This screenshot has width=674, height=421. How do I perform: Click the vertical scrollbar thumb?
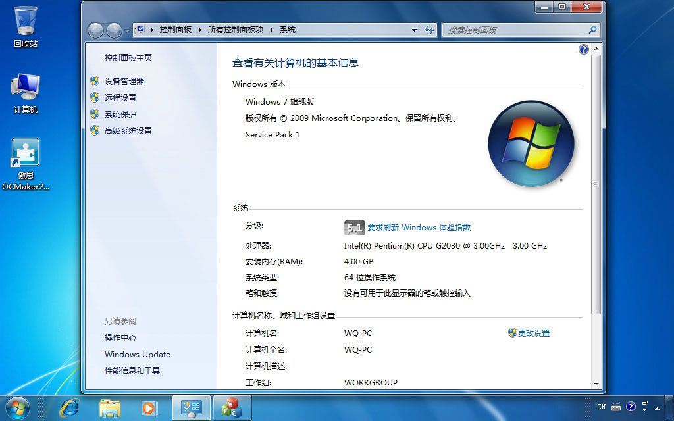[x=596, y=184]
